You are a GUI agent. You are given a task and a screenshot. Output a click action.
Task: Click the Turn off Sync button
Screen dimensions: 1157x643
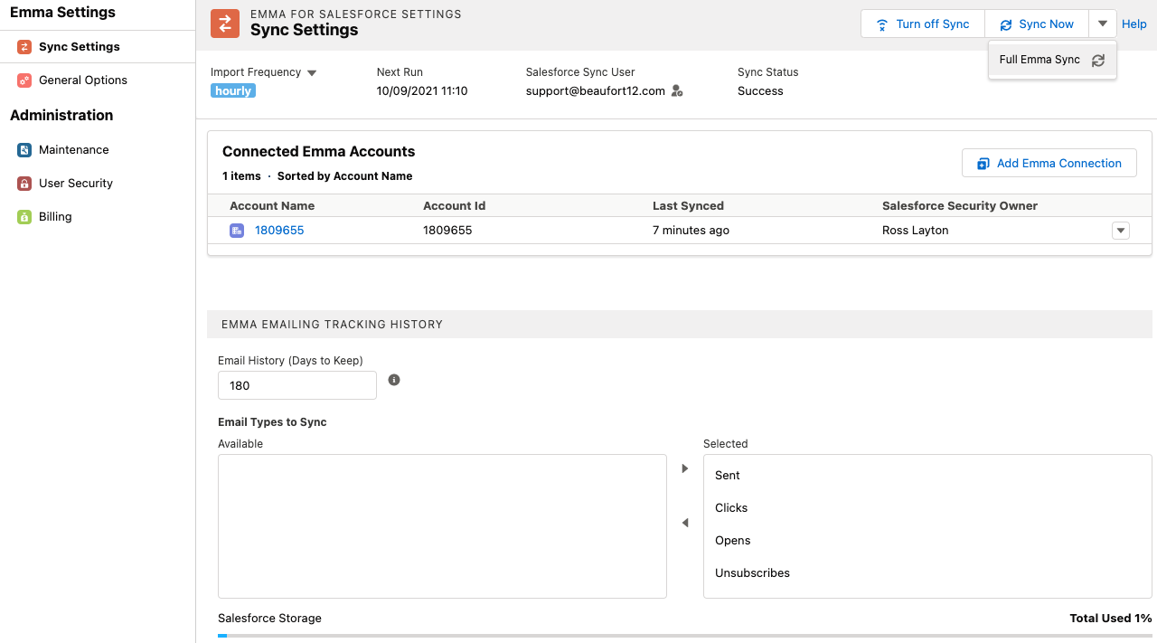click(x=923, y=24)
